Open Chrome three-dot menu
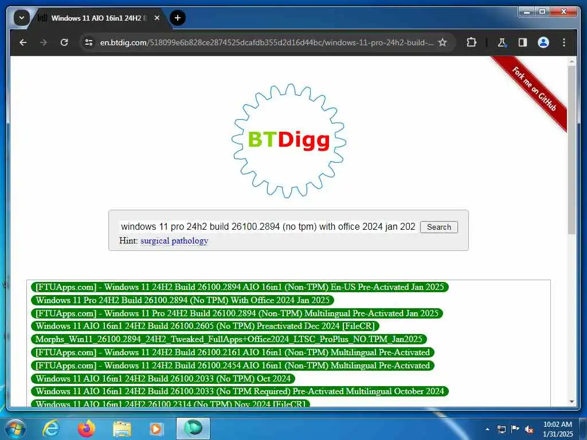Screen dimensions: 587x440 click(x=564, y=42)
